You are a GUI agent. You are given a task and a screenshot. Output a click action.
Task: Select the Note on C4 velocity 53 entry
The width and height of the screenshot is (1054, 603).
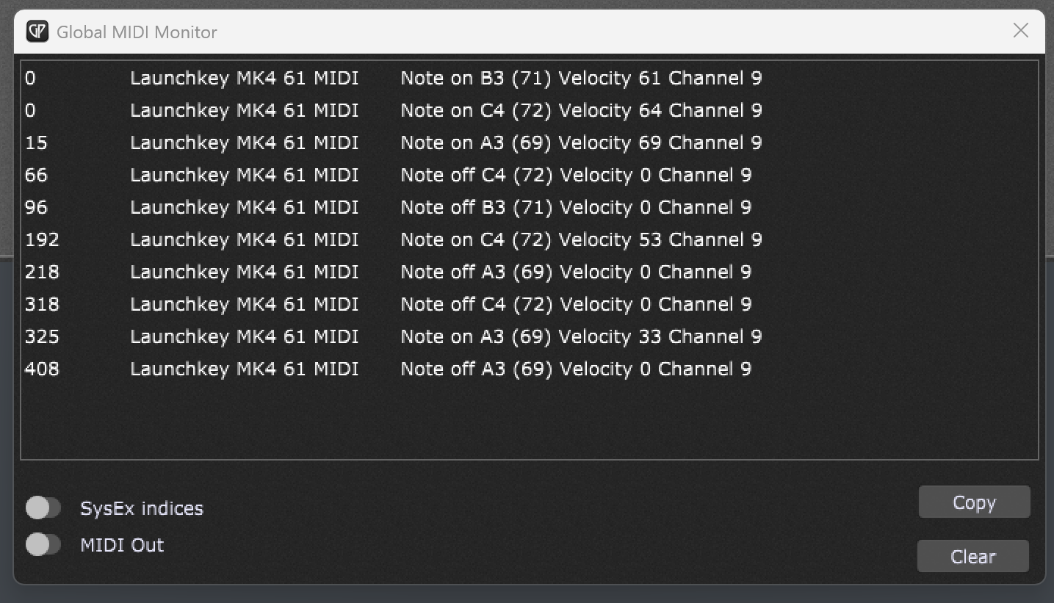tap(529, 239)
